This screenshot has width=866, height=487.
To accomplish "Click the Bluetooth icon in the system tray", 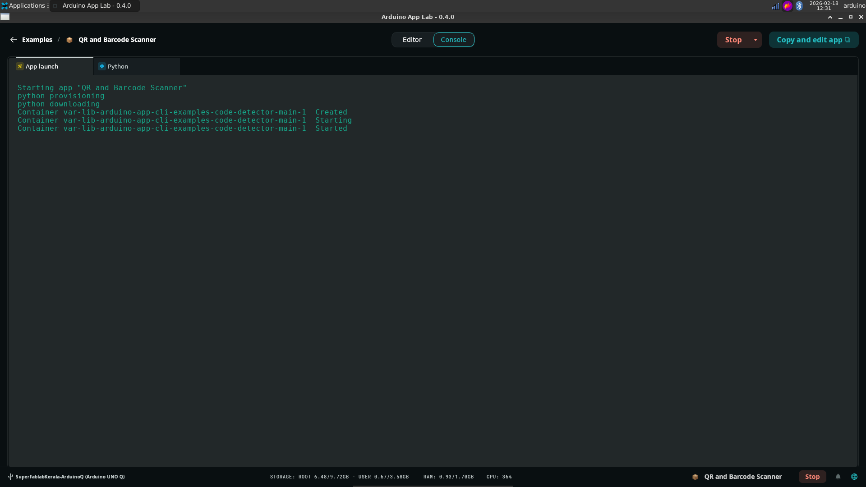I will [x=800, y=6].
